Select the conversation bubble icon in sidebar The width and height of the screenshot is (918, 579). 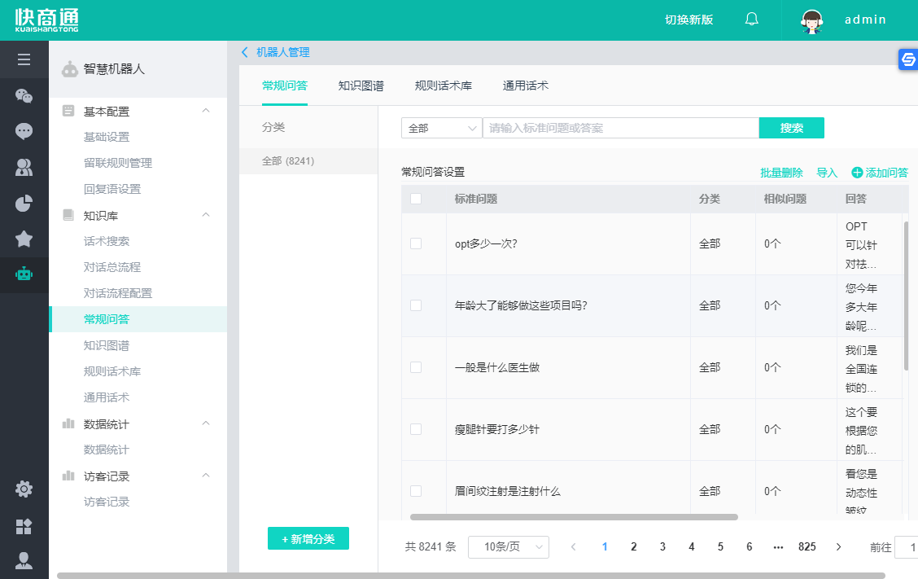click(24, 131)
